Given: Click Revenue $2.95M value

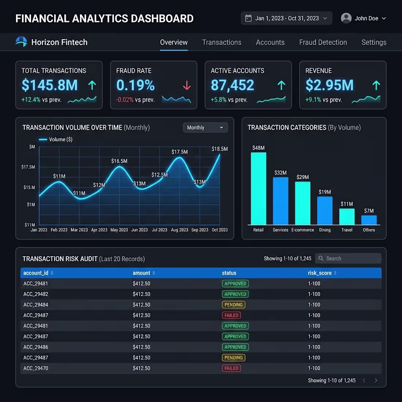Looking at the screenshot, I should pos(329,85).
